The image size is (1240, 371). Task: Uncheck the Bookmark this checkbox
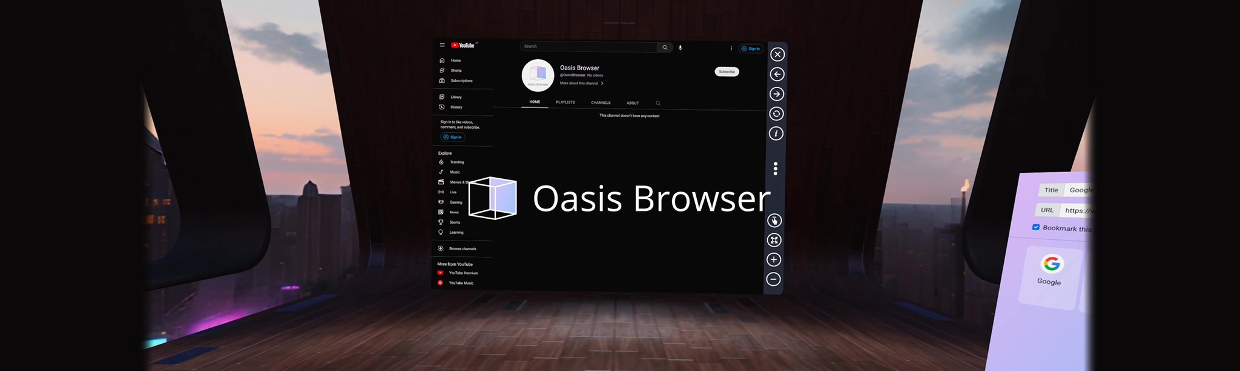1036,227
